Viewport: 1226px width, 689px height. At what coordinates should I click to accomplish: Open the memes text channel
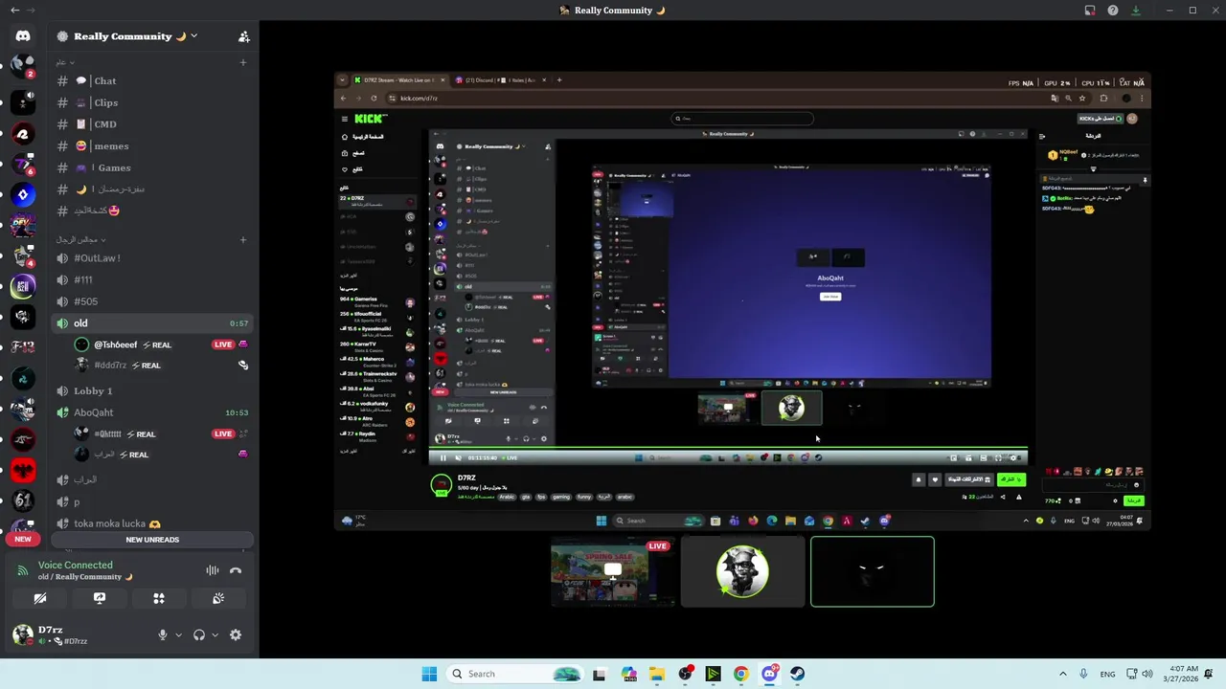point(153,146)
